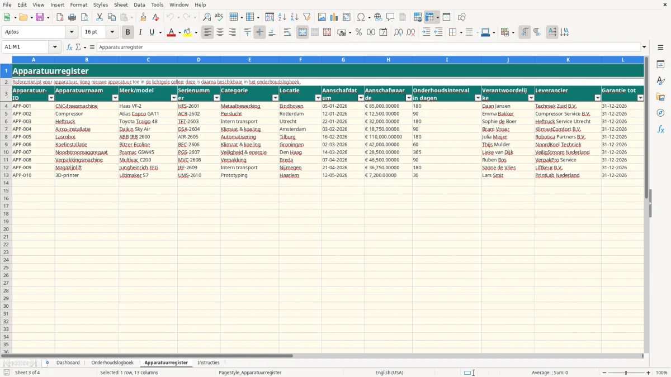Print the spreadsheet using the printer icon

(72, 17)
